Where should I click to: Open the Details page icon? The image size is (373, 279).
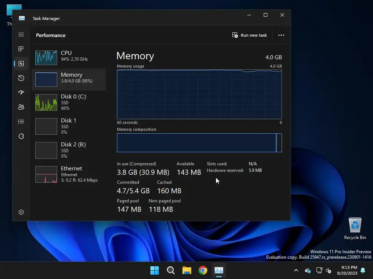[x=21, y=121]
